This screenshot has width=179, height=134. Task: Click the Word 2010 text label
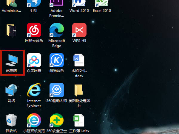tap(79, 10)
